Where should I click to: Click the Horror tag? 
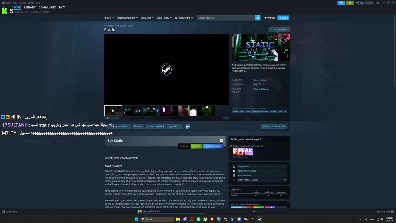[x=248, y=111]
